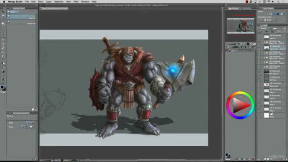Select the Rotate view tool
Screen dimensions: 288x162
click(3, 20)
